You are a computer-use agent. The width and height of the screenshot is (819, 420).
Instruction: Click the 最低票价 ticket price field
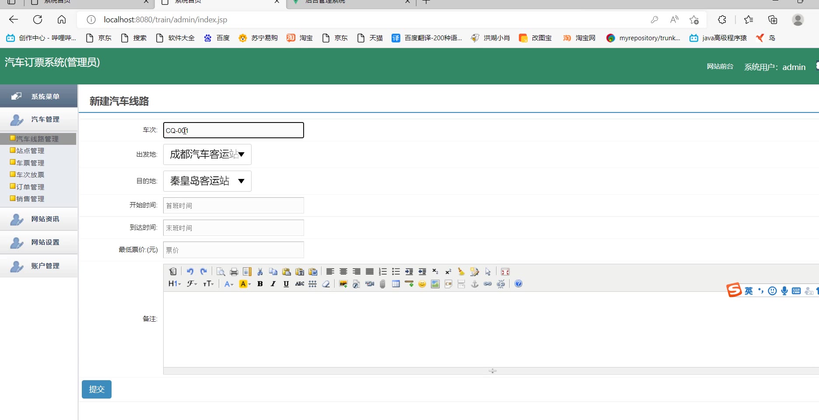point(234,250)
